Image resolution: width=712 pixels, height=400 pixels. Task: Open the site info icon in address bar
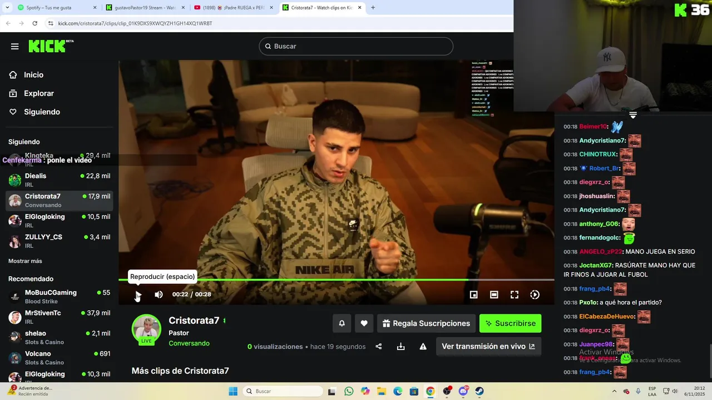51,23
